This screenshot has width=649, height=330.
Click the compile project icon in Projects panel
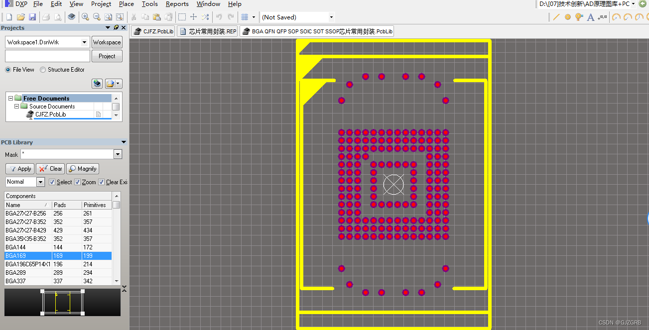click(x=97, y=84)
